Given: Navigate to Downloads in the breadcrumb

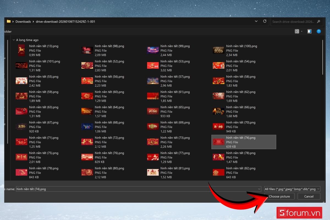Looking at the screenshot, I should [x=23, y=21].
